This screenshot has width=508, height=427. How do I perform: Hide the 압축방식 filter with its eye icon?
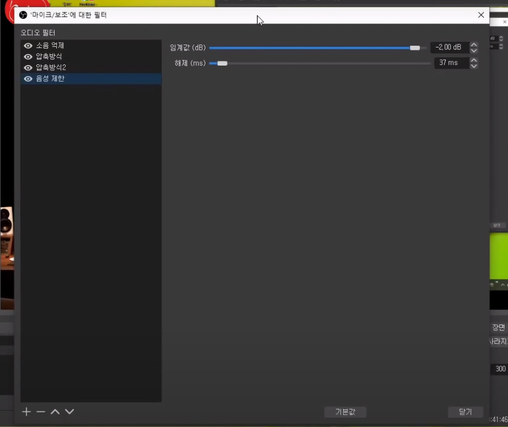[28, 57]
